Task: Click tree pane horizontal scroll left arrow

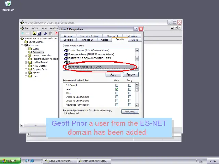Action: click(22, 125)
